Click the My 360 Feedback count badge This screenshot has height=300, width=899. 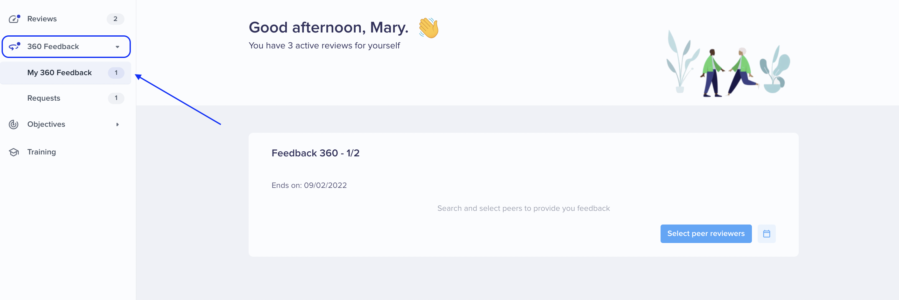[116, 73]
